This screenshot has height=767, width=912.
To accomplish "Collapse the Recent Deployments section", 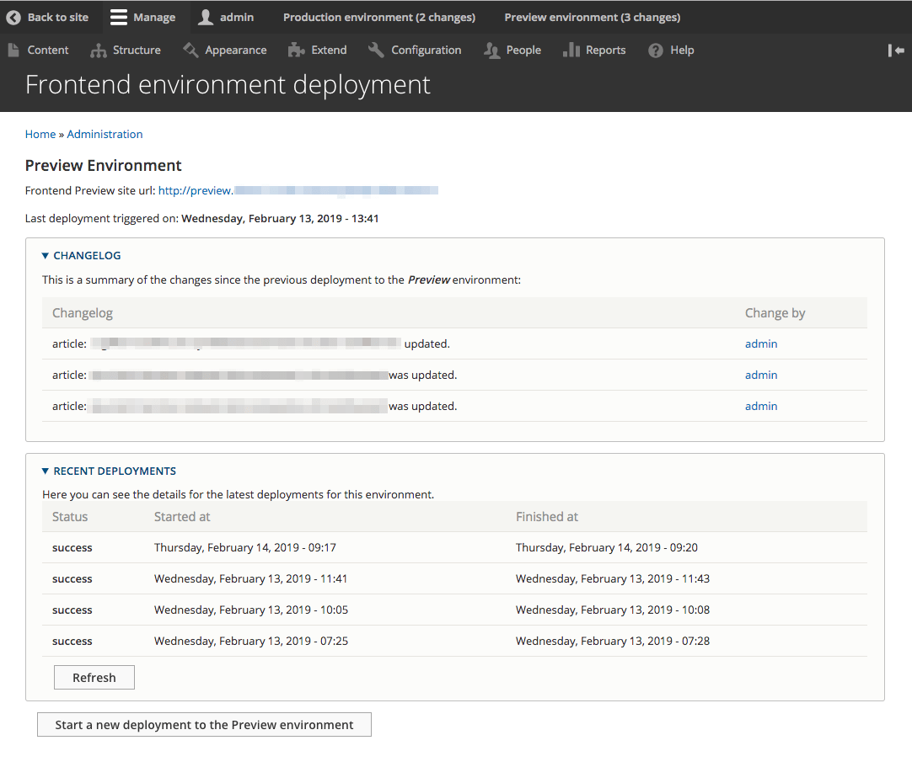I will 46,471.
